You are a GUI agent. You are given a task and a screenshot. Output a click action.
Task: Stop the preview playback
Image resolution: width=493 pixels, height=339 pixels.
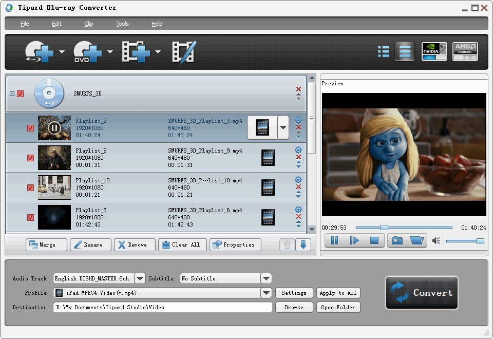374,241
